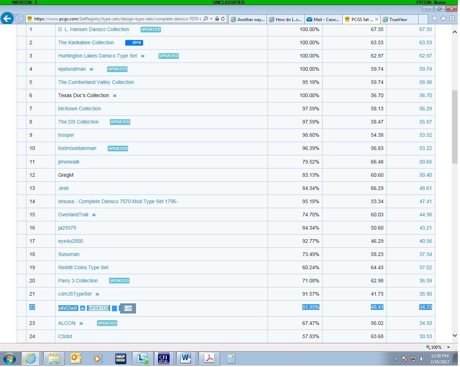Screen dimensions: 460x367
Task: Go back using the browser Back arrow
Action: tap(7, 19)
